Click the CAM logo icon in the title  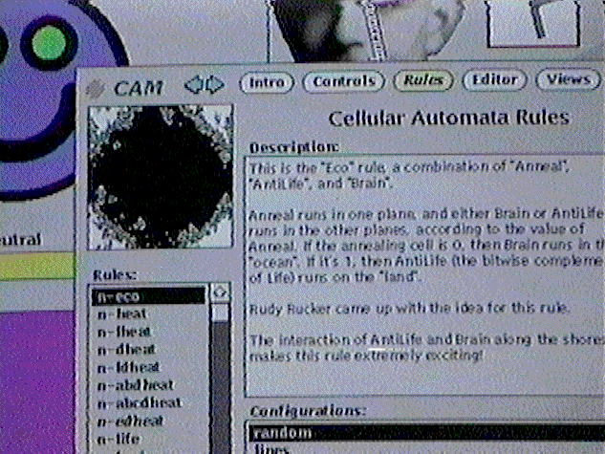coord(96,89)
